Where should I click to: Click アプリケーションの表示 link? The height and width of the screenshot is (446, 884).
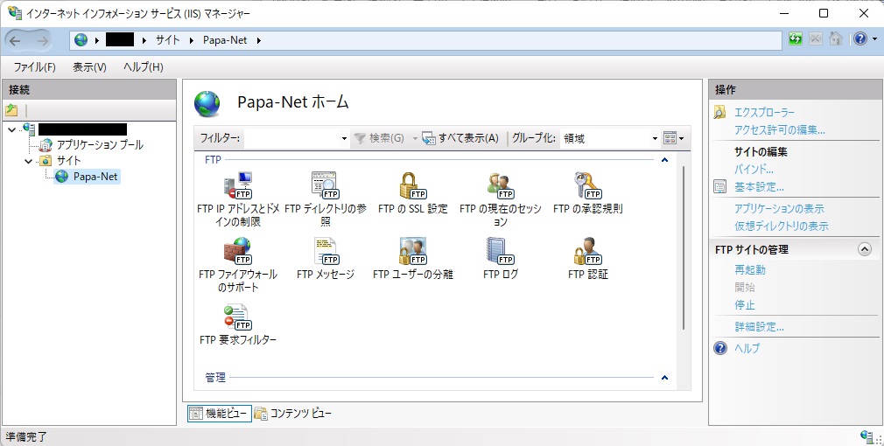779,209
